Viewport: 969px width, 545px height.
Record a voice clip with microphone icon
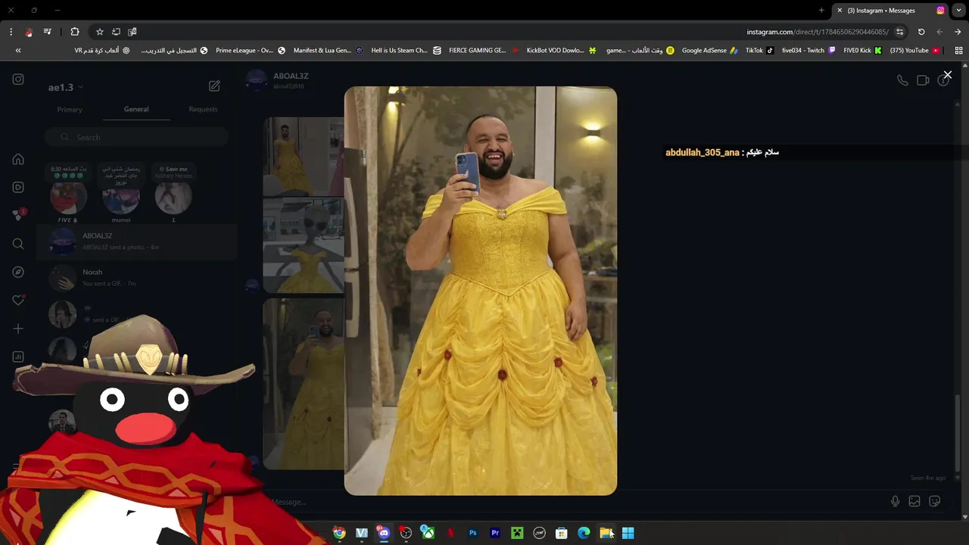pyautogui.click(x=895, y=501)
